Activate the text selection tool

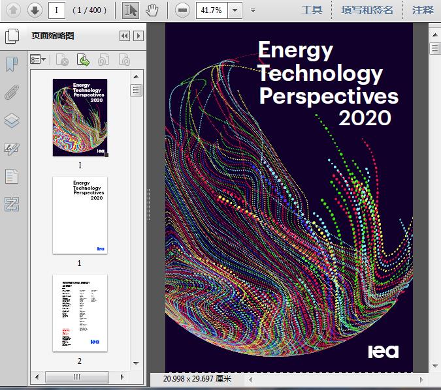(x=131, y=10)
